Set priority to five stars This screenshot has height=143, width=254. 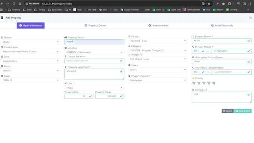[214, 83]
